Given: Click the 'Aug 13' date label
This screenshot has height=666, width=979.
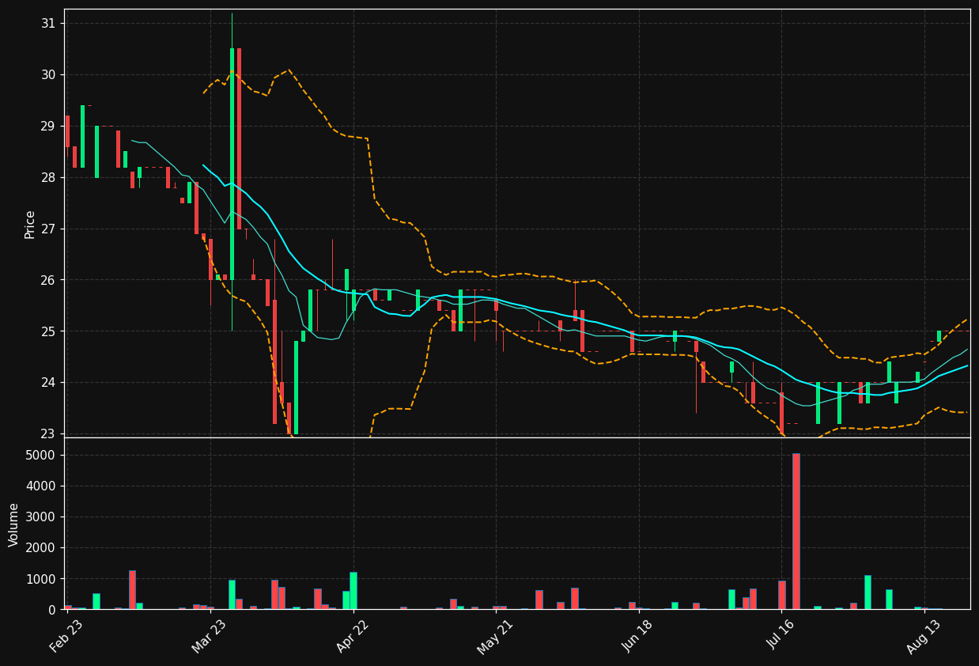Looking at the screenshot, I should point(924,638).
